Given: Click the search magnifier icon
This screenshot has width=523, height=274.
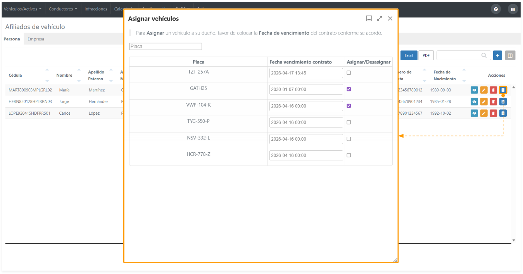Looking at the screenshot, I should [x=484, y=55].
